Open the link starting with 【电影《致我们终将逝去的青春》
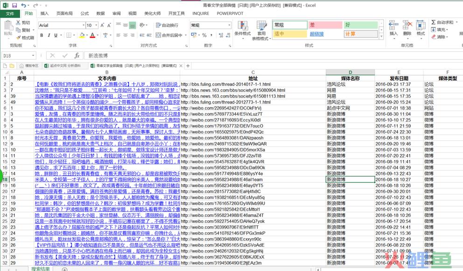The height and width of the screenshot is (271, 463). coord(107,84)
